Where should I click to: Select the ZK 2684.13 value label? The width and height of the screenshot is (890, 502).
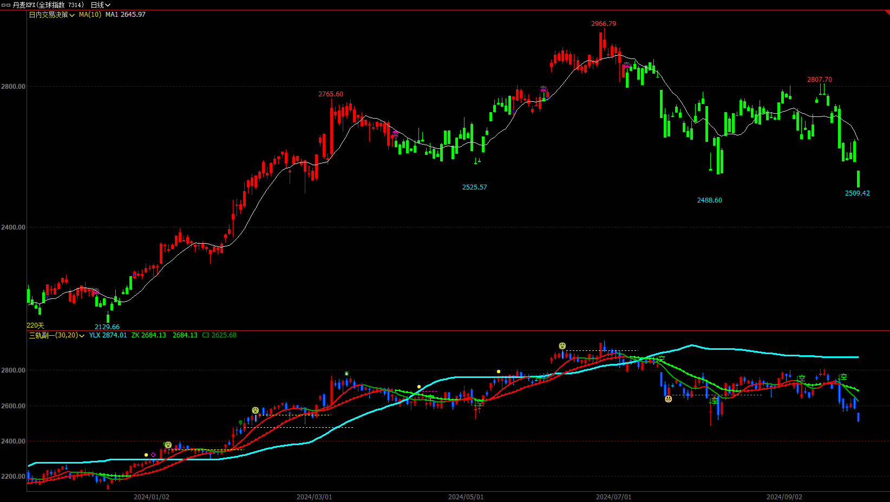coord(149,335)
